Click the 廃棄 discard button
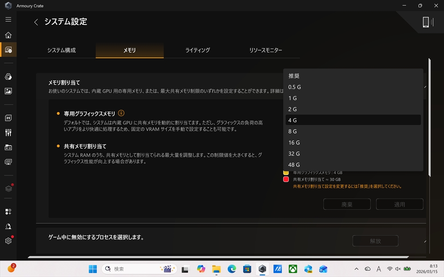 click(x=347, y=204)
